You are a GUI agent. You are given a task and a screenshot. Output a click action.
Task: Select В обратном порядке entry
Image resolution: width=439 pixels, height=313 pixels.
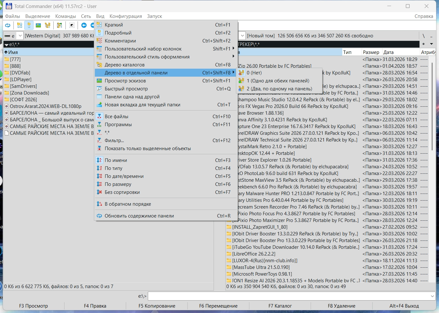tap(166, 204)
